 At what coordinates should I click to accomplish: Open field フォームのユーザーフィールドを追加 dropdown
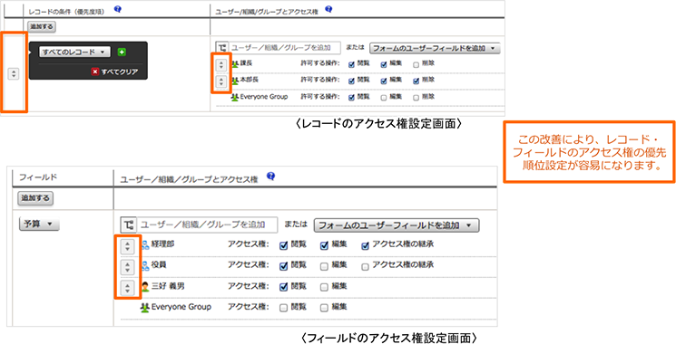pyautogui.click(x=397, y=225)
